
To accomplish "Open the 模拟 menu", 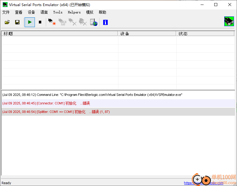I will click(90, 12).
